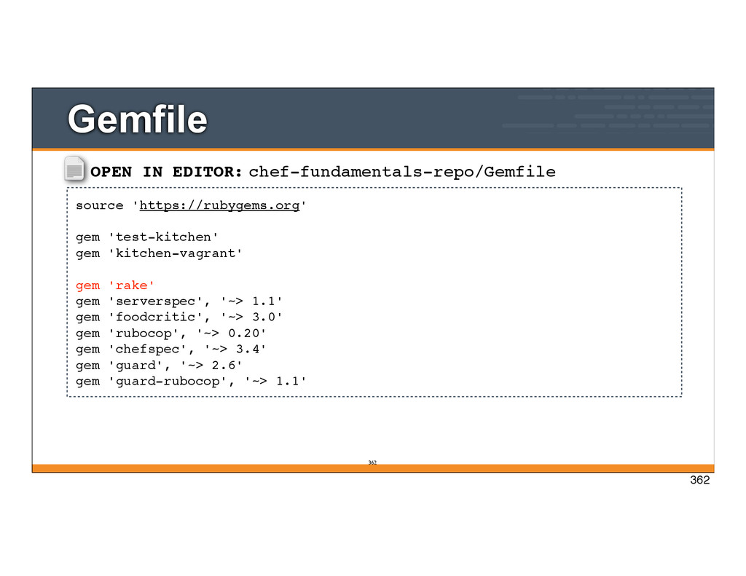Click the line gem 'serverspec', '~> 1.1'
746x576 pixels.
[x=179, y=301]
